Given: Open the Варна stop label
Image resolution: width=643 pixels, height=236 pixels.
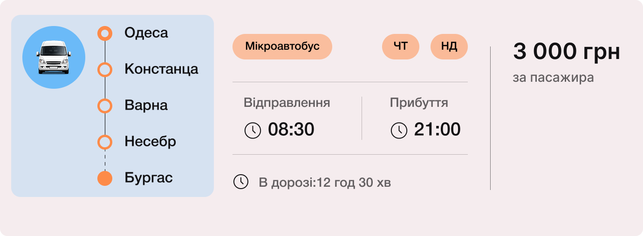Looking at the screenshot, I should click(146, 105).
